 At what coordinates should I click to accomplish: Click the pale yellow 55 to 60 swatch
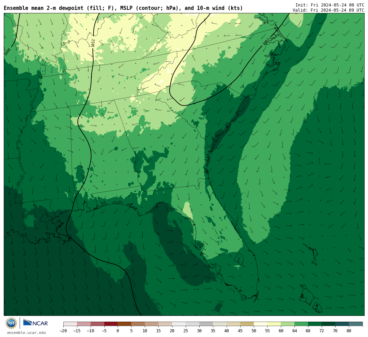click(274, 324)
